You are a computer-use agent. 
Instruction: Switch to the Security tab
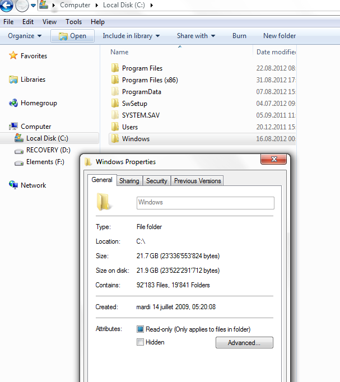click(157, 181)
